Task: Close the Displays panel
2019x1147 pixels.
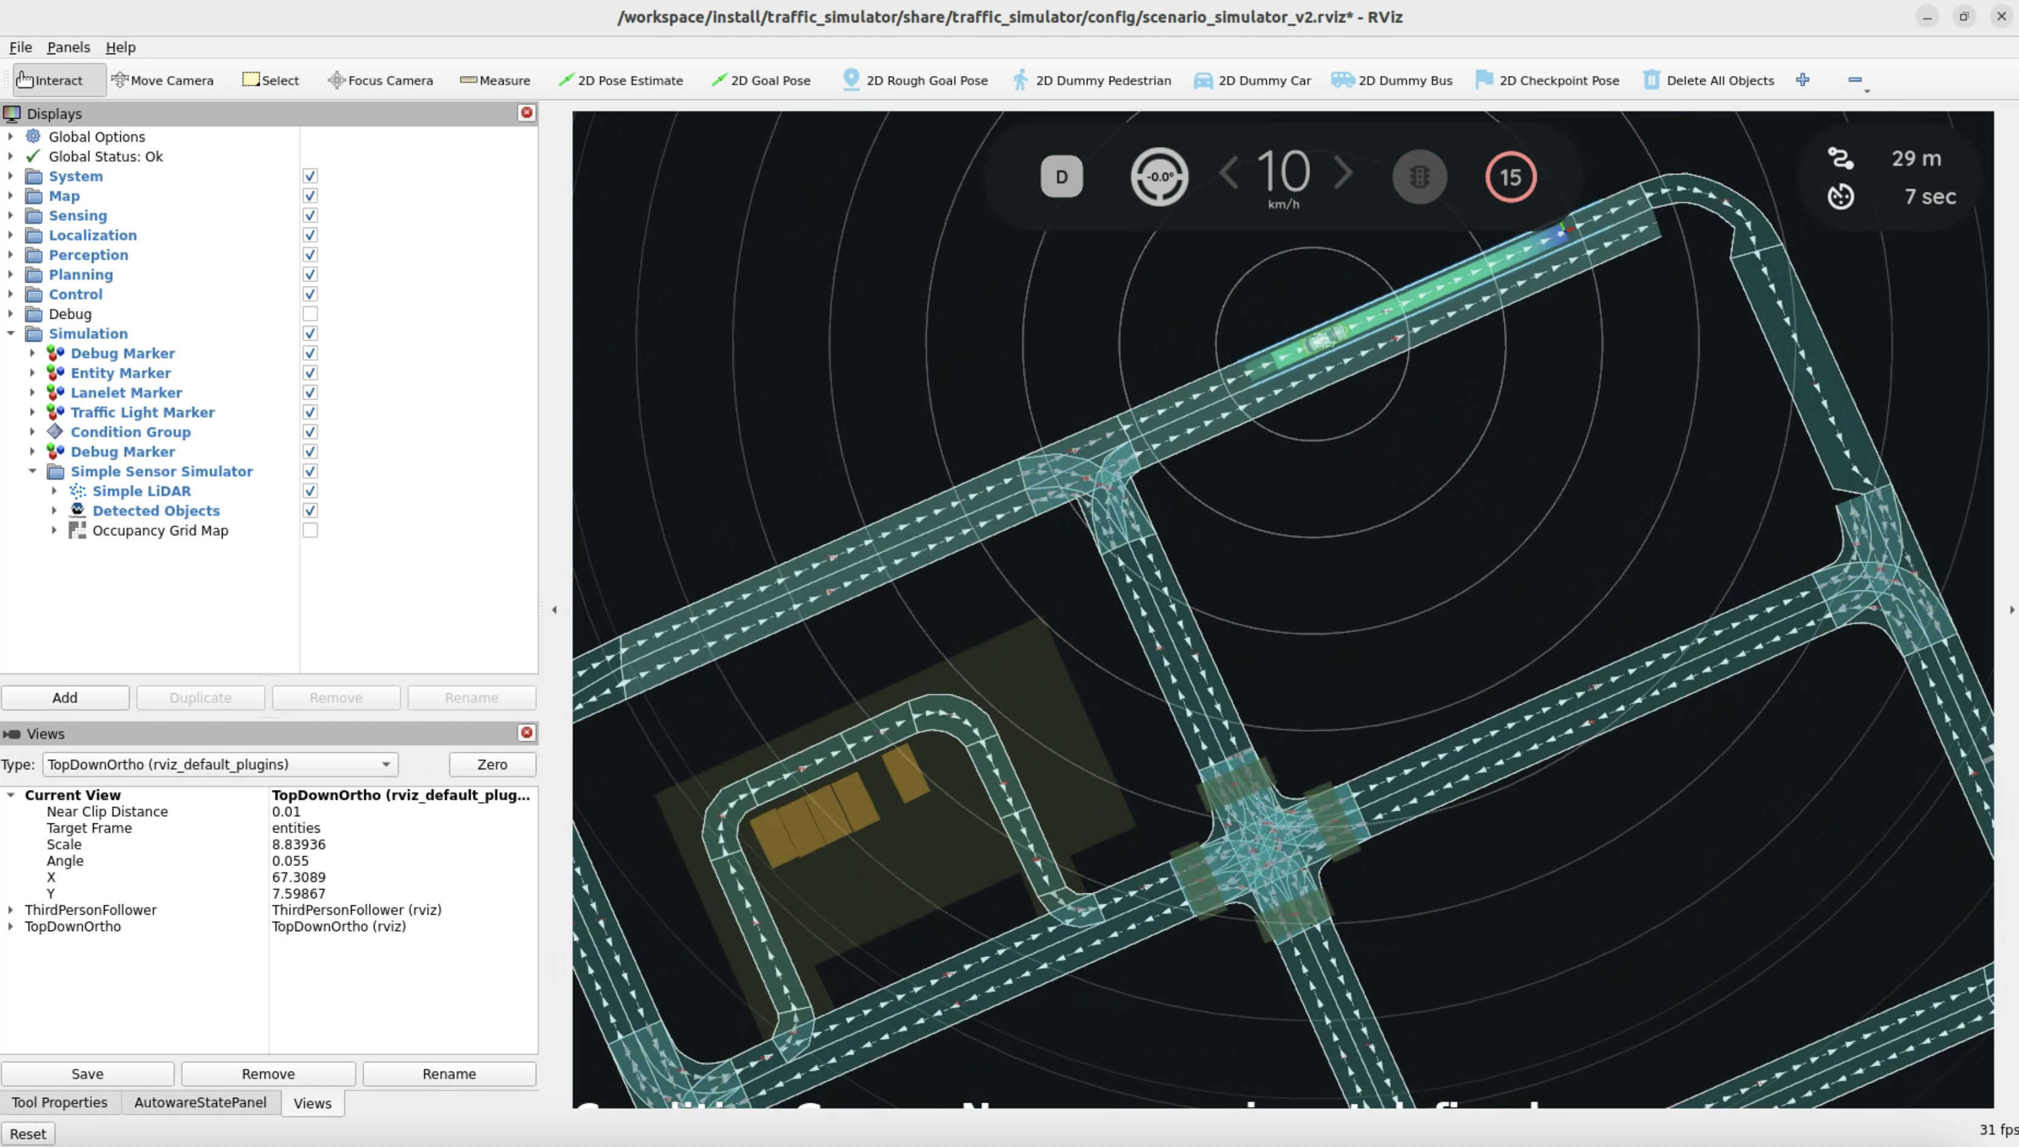Action: pos(526,113)
